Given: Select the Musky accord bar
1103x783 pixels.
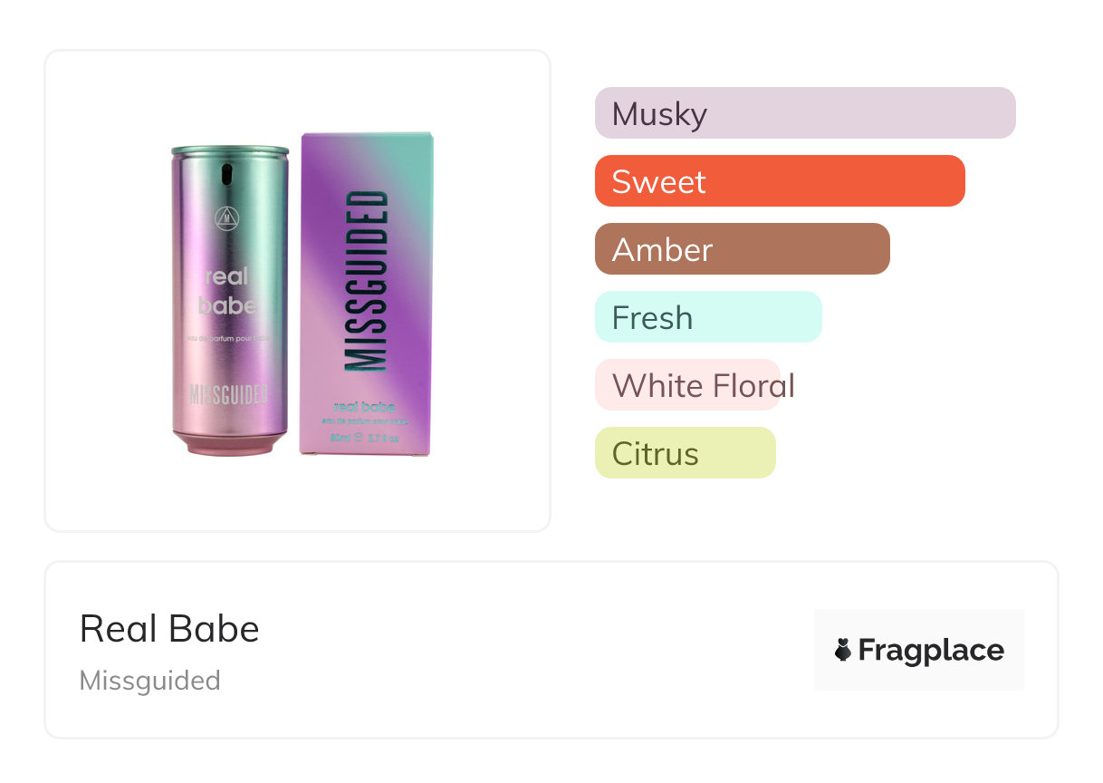Looking at the screenshot, I should tap(804, 113).
